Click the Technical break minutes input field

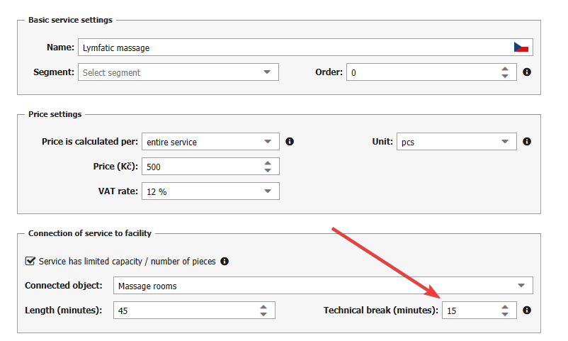tap(467, 311)
